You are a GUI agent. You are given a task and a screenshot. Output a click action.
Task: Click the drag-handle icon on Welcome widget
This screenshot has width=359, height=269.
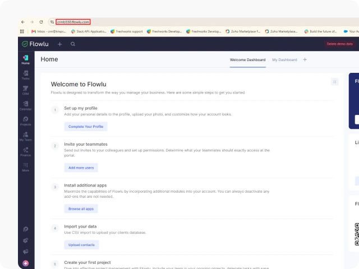click(334, 82)
